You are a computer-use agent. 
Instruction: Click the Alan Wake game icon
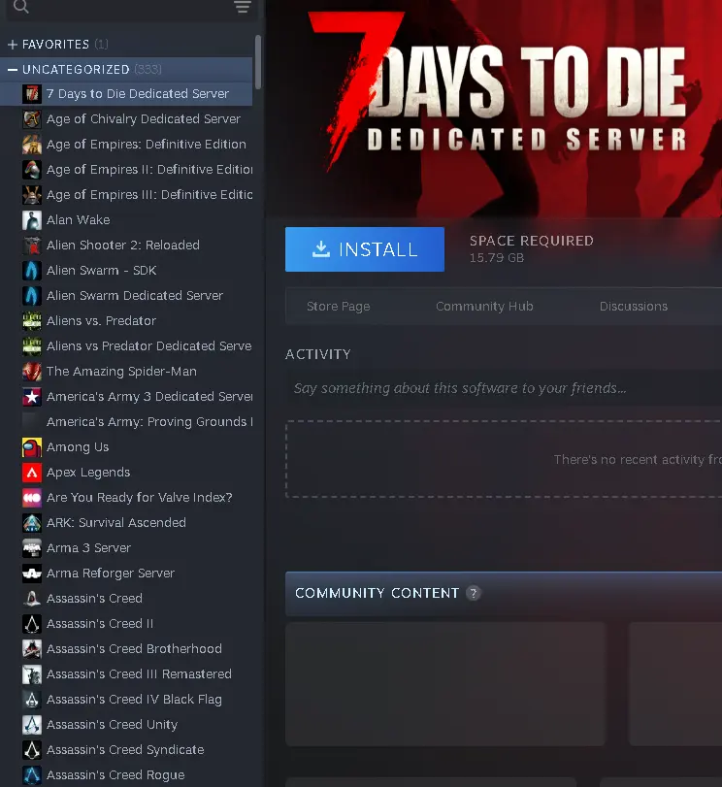32,220
